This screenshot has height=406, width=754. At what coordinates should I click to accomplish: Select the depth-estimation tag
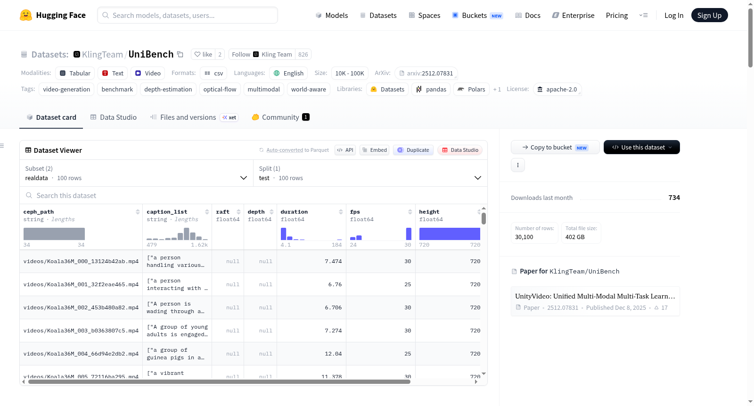[168, 89]
